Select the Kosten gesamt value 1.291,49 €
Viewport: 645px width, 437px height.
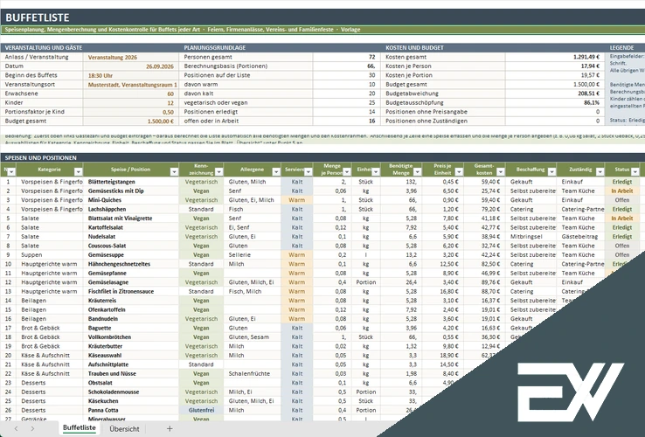coord(555,57)
